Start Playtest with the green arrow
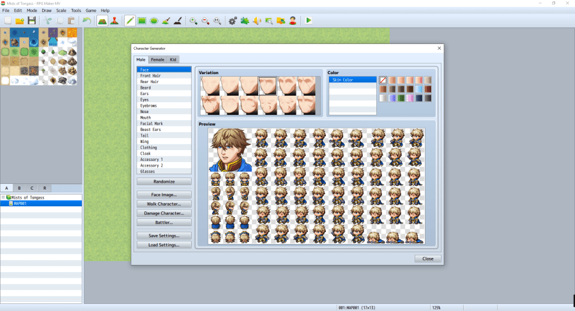Image resolution: width=575 pixels, height=311 pixels. click(309, 20)
